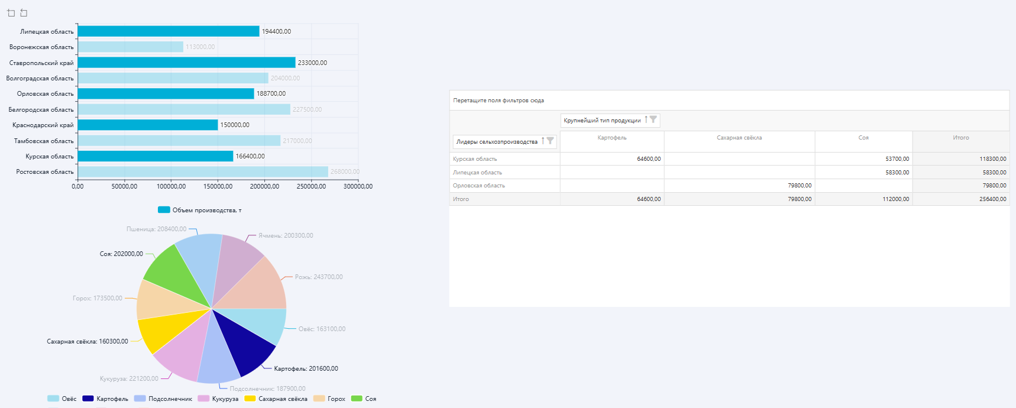The height and width of the screenshot is (408, 1016).
Task: Click sort arrow on Лидеры сельхозпроизводства
Action: tap(542, 141)
